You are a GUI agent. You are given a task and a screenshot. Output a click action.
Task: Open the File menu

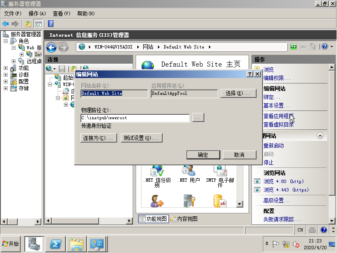pyautogui.click(x=13, y=13)
